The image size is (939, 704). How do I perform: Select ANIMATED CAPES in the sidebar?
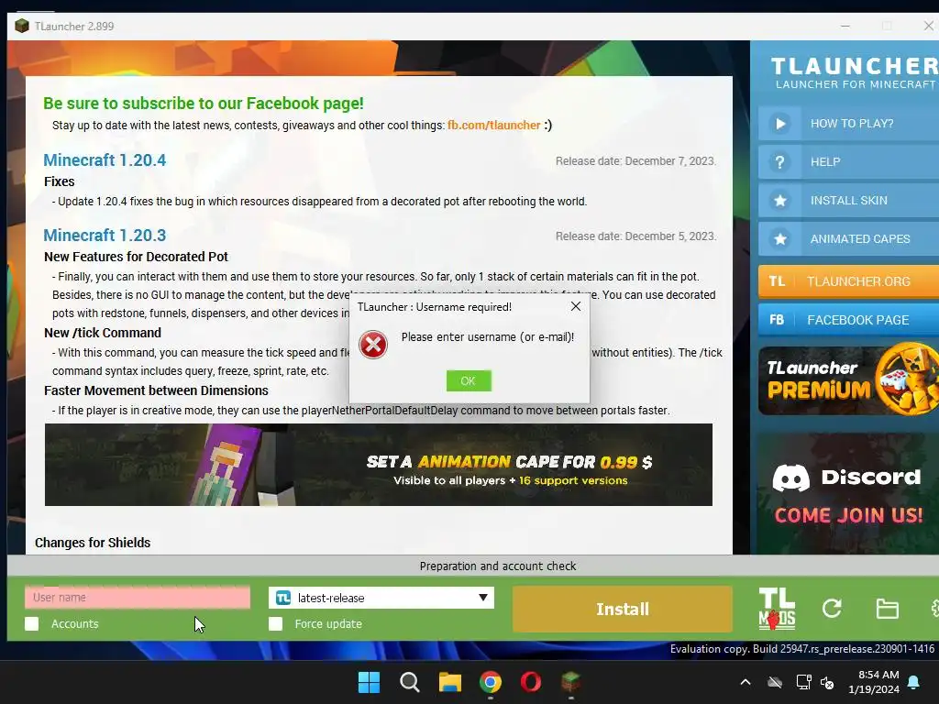(848, 239)
